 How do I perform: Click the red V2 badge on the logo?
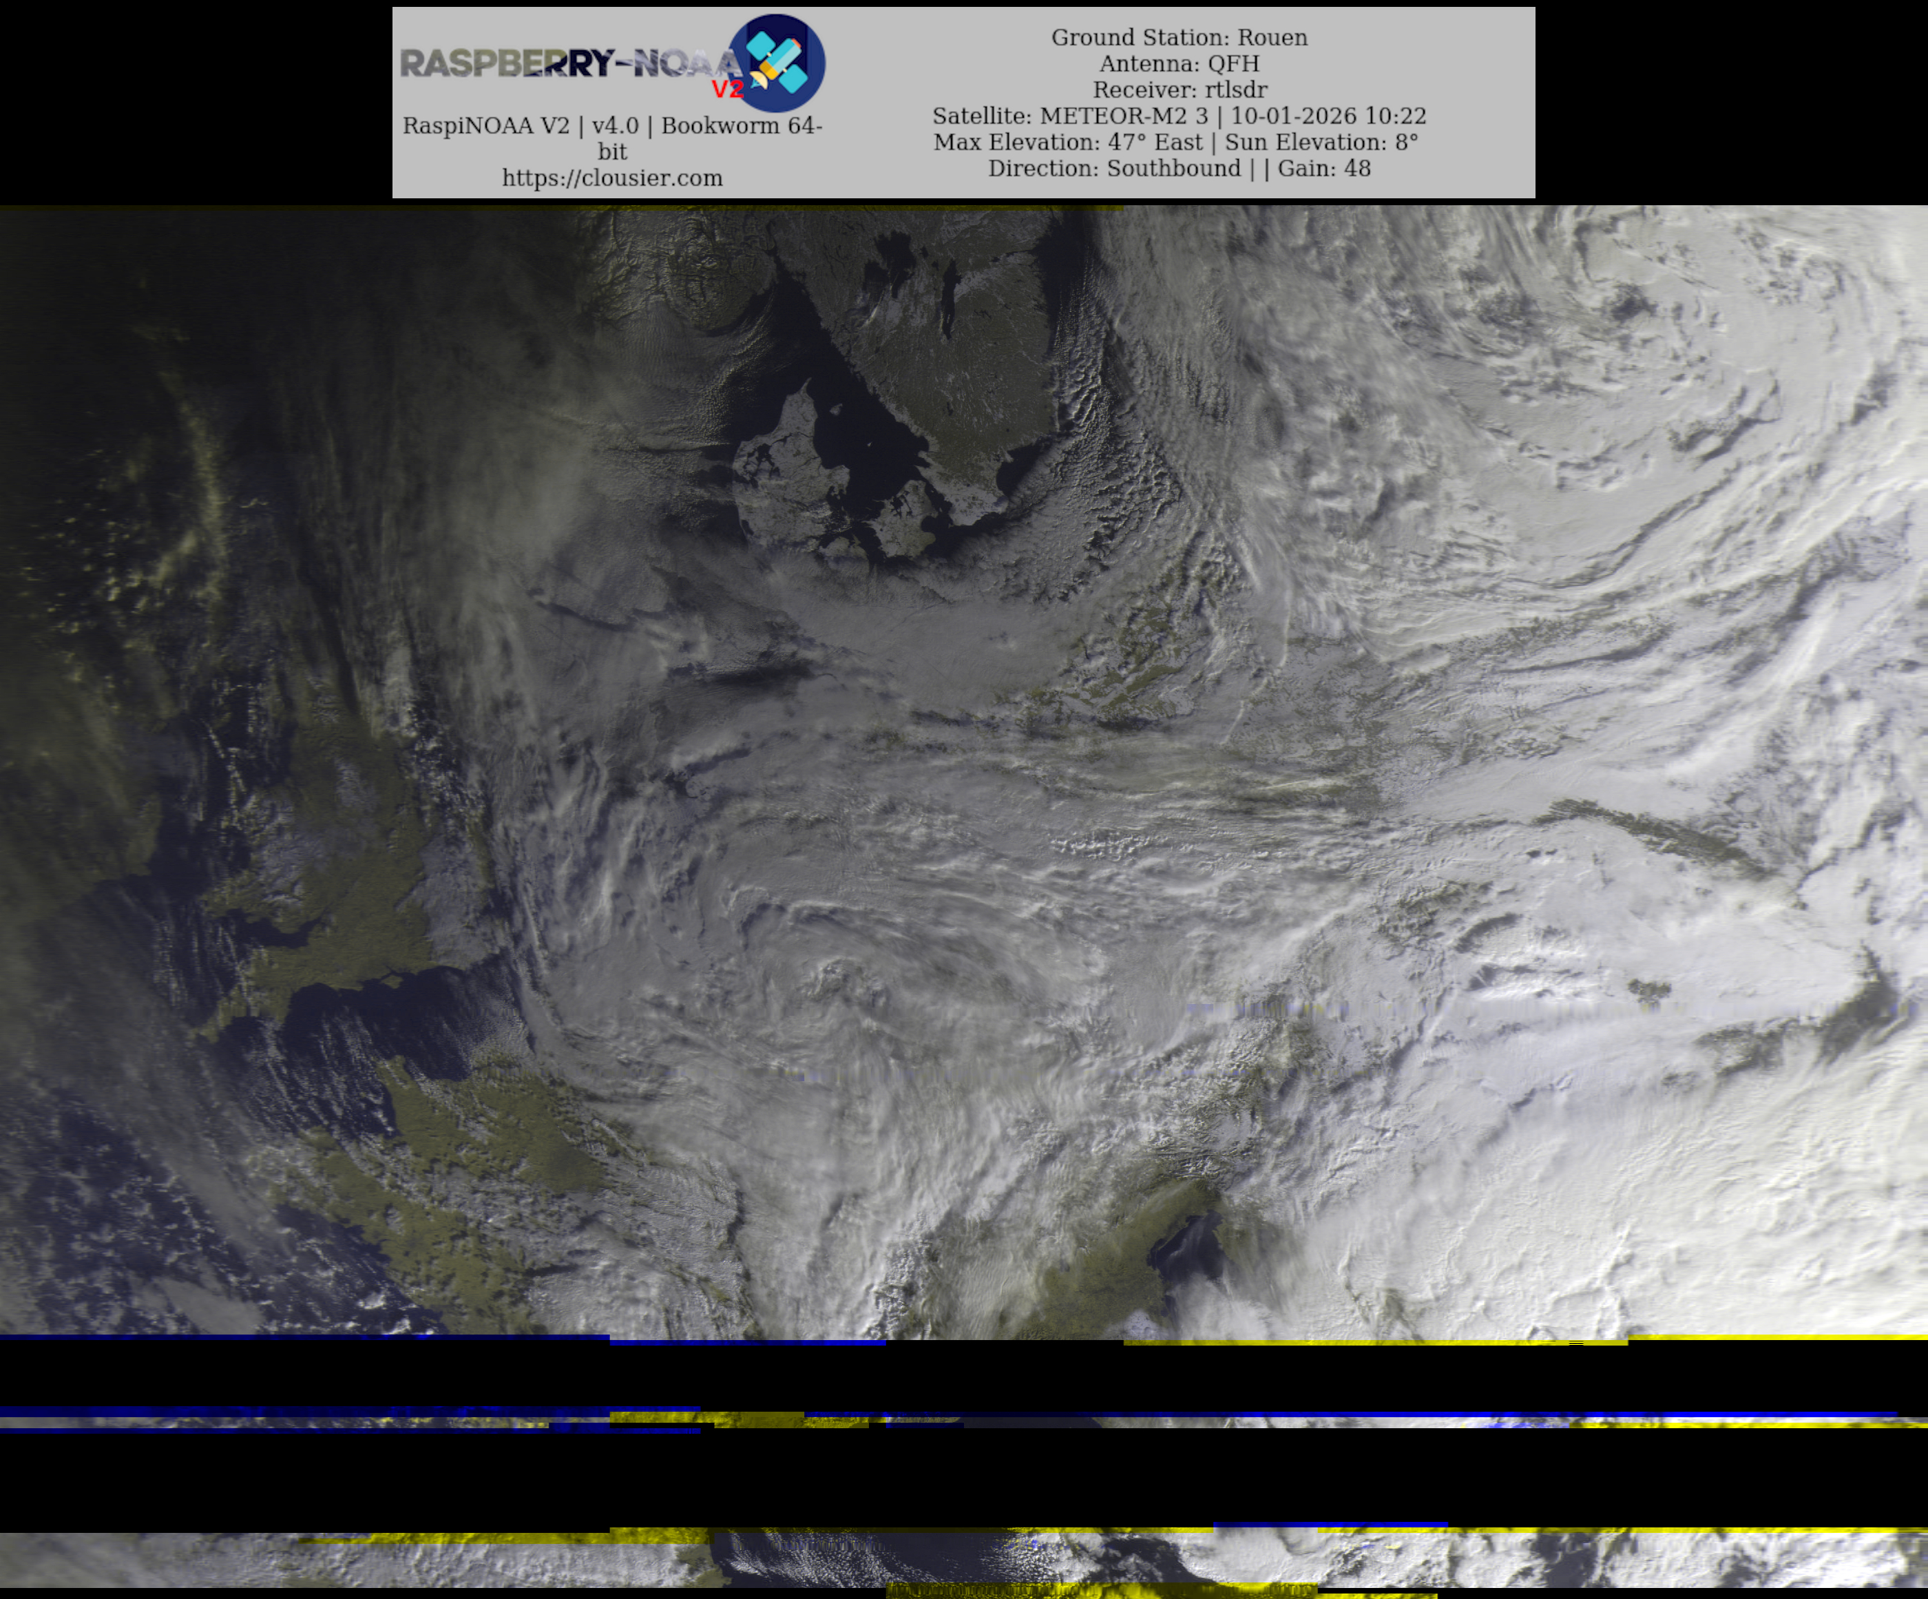pyautogui.click(x=726, y=89)
